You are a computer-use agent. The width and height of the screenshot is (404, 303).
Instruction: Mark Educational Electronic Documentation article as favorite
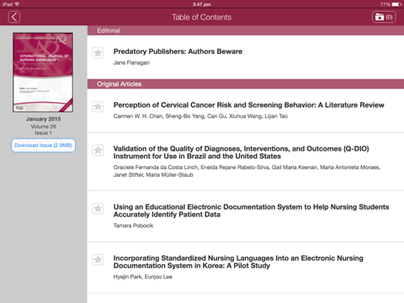[x=98, y=209]
